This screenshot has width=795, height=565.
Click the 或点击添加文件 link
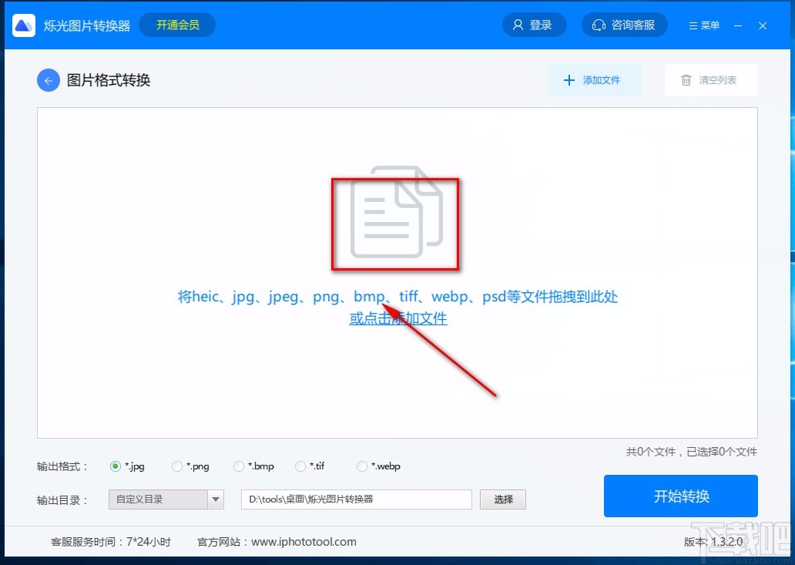point(397,318)
